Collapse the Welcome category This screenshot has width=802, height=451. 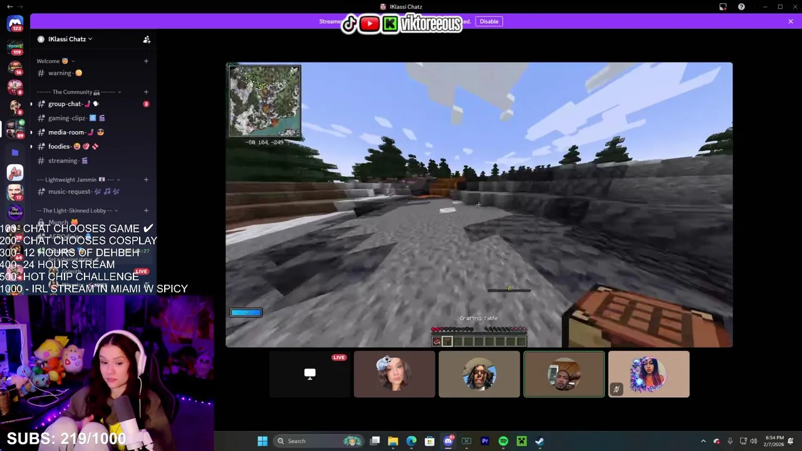55,61
